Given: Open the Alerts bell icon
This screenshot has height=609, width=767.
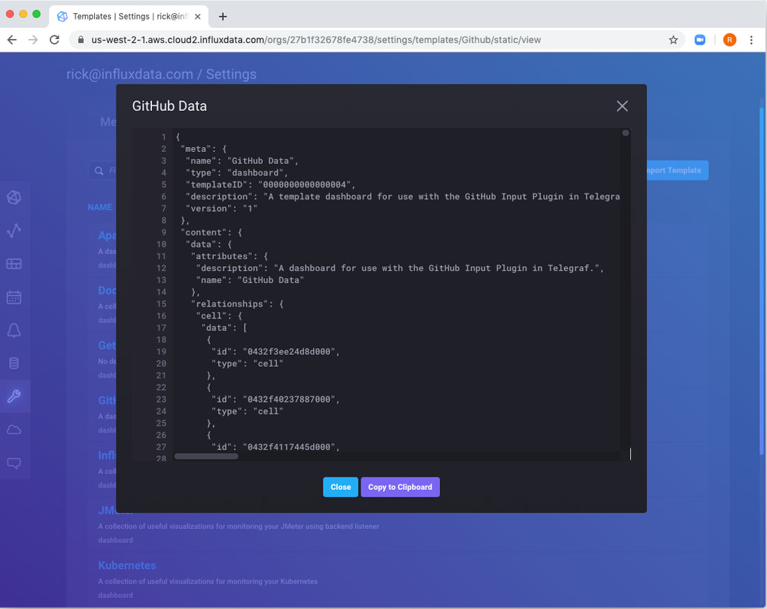Looking at the screenshot, I should (14, 330).
